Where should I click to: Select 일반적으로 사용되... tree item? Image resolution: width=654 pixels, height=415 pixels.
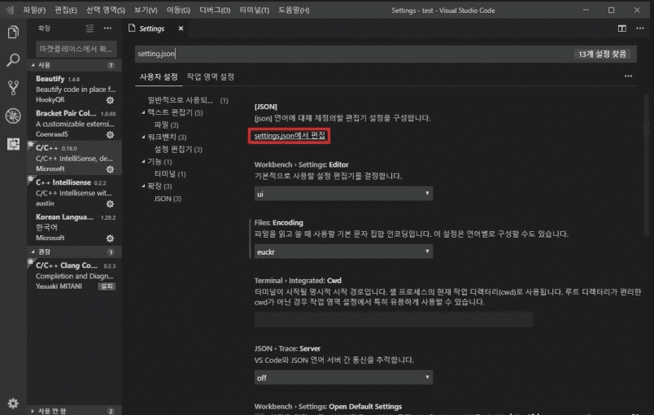(188, 101)
